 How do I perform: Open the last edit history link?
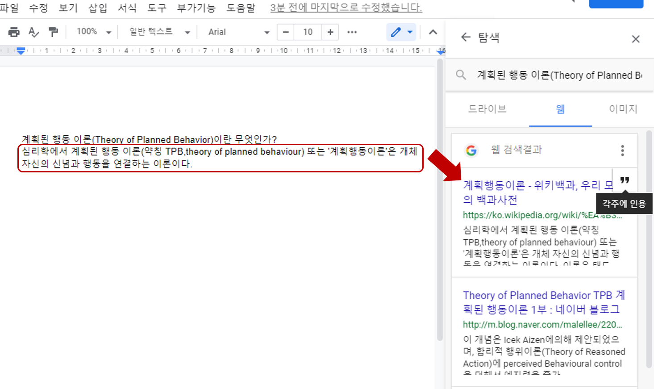(x=346, y=8)
